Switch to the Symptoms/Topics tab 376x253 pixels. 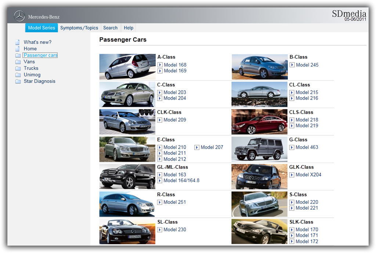pyautogui.click(x=79, y=28)
